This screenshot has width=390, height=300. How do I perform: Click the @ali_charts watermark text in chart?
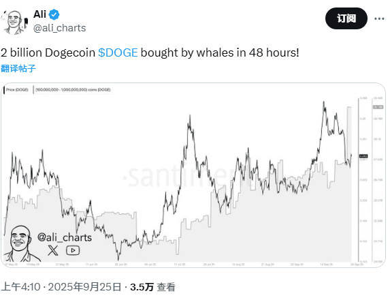65,237
